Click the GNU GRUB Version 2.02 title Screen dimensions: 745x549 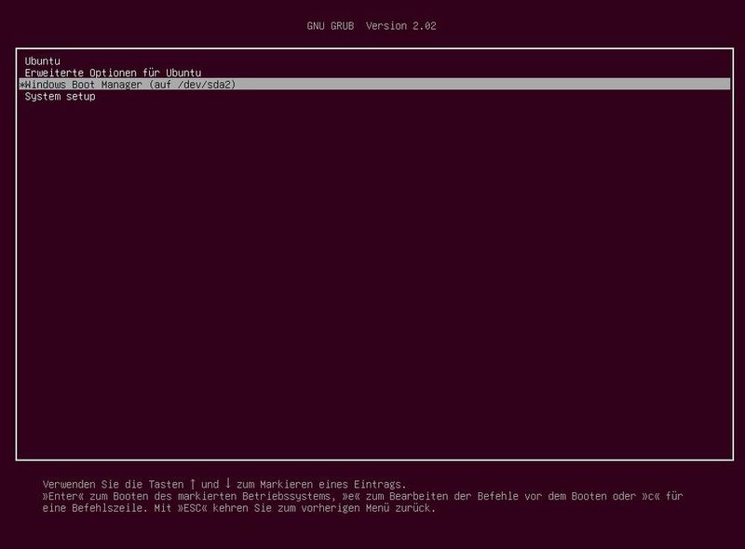click(x=372, y=27)
